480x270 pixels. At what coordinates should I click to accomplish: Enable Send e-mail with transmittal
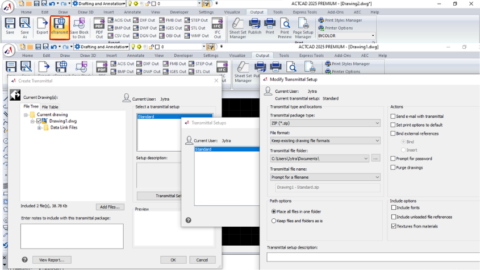393,117
